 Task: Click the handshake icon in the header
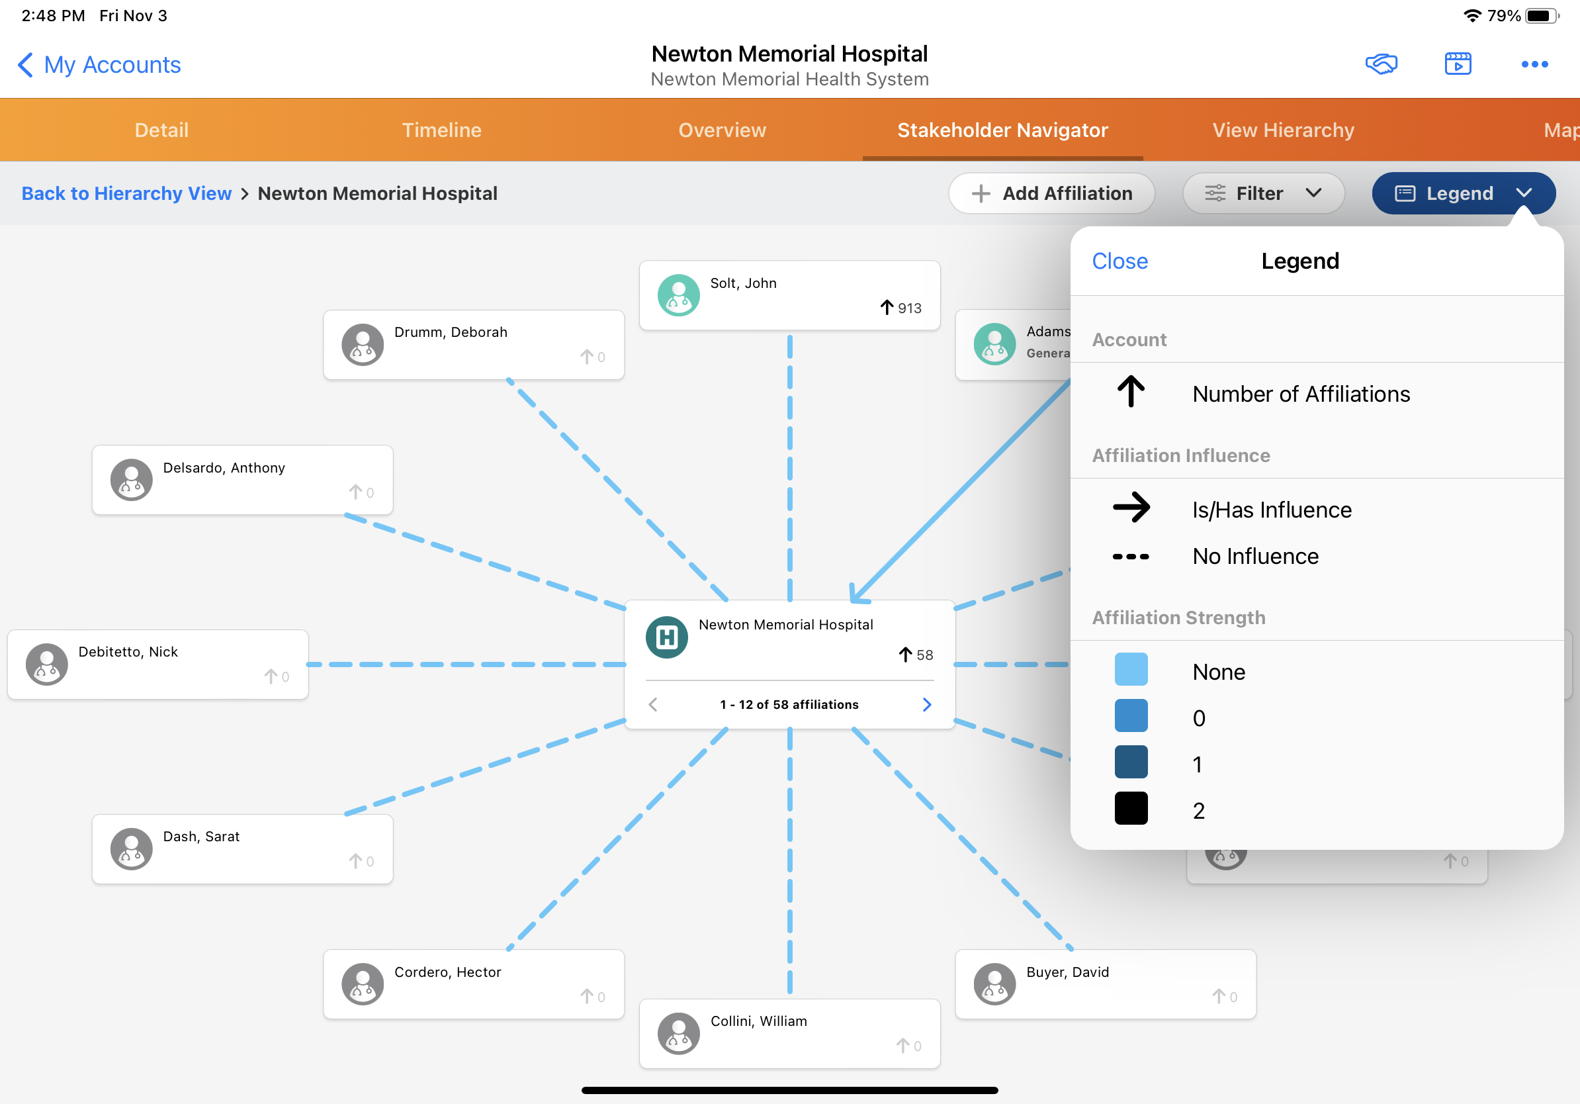(1380, 64)
